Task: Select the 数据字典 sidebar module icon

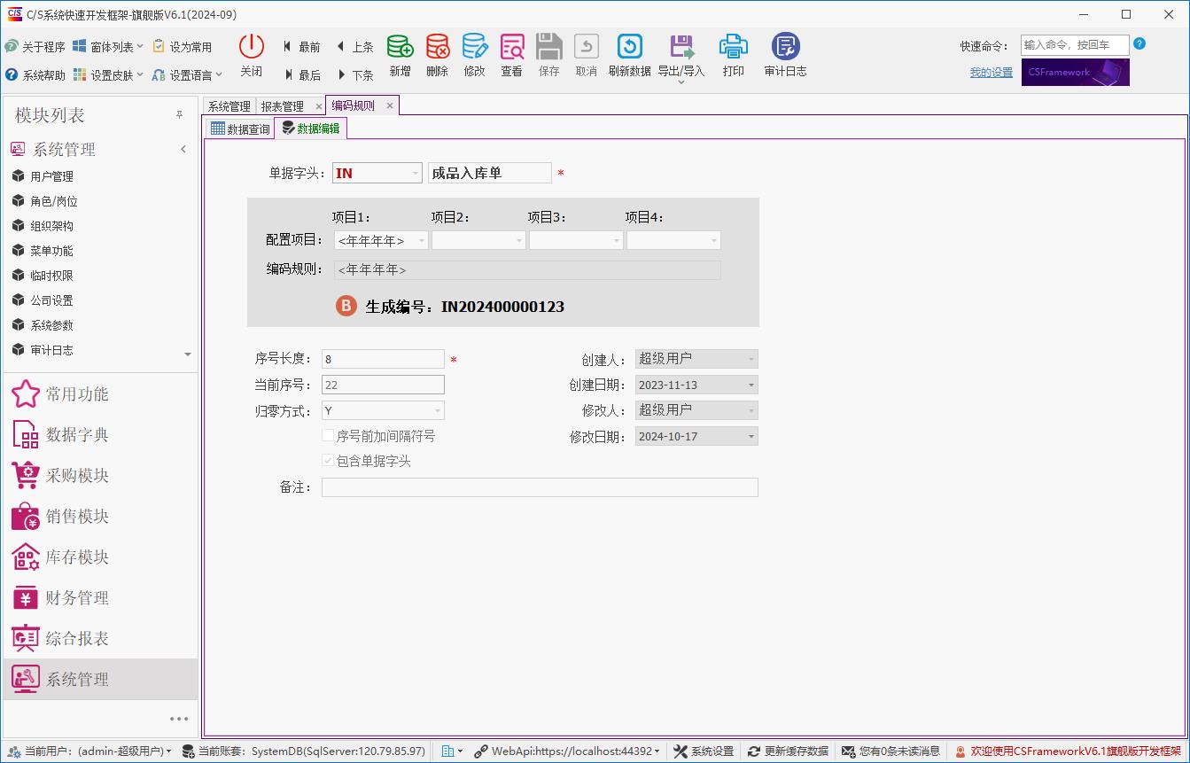Action: [x=24, y=434]
